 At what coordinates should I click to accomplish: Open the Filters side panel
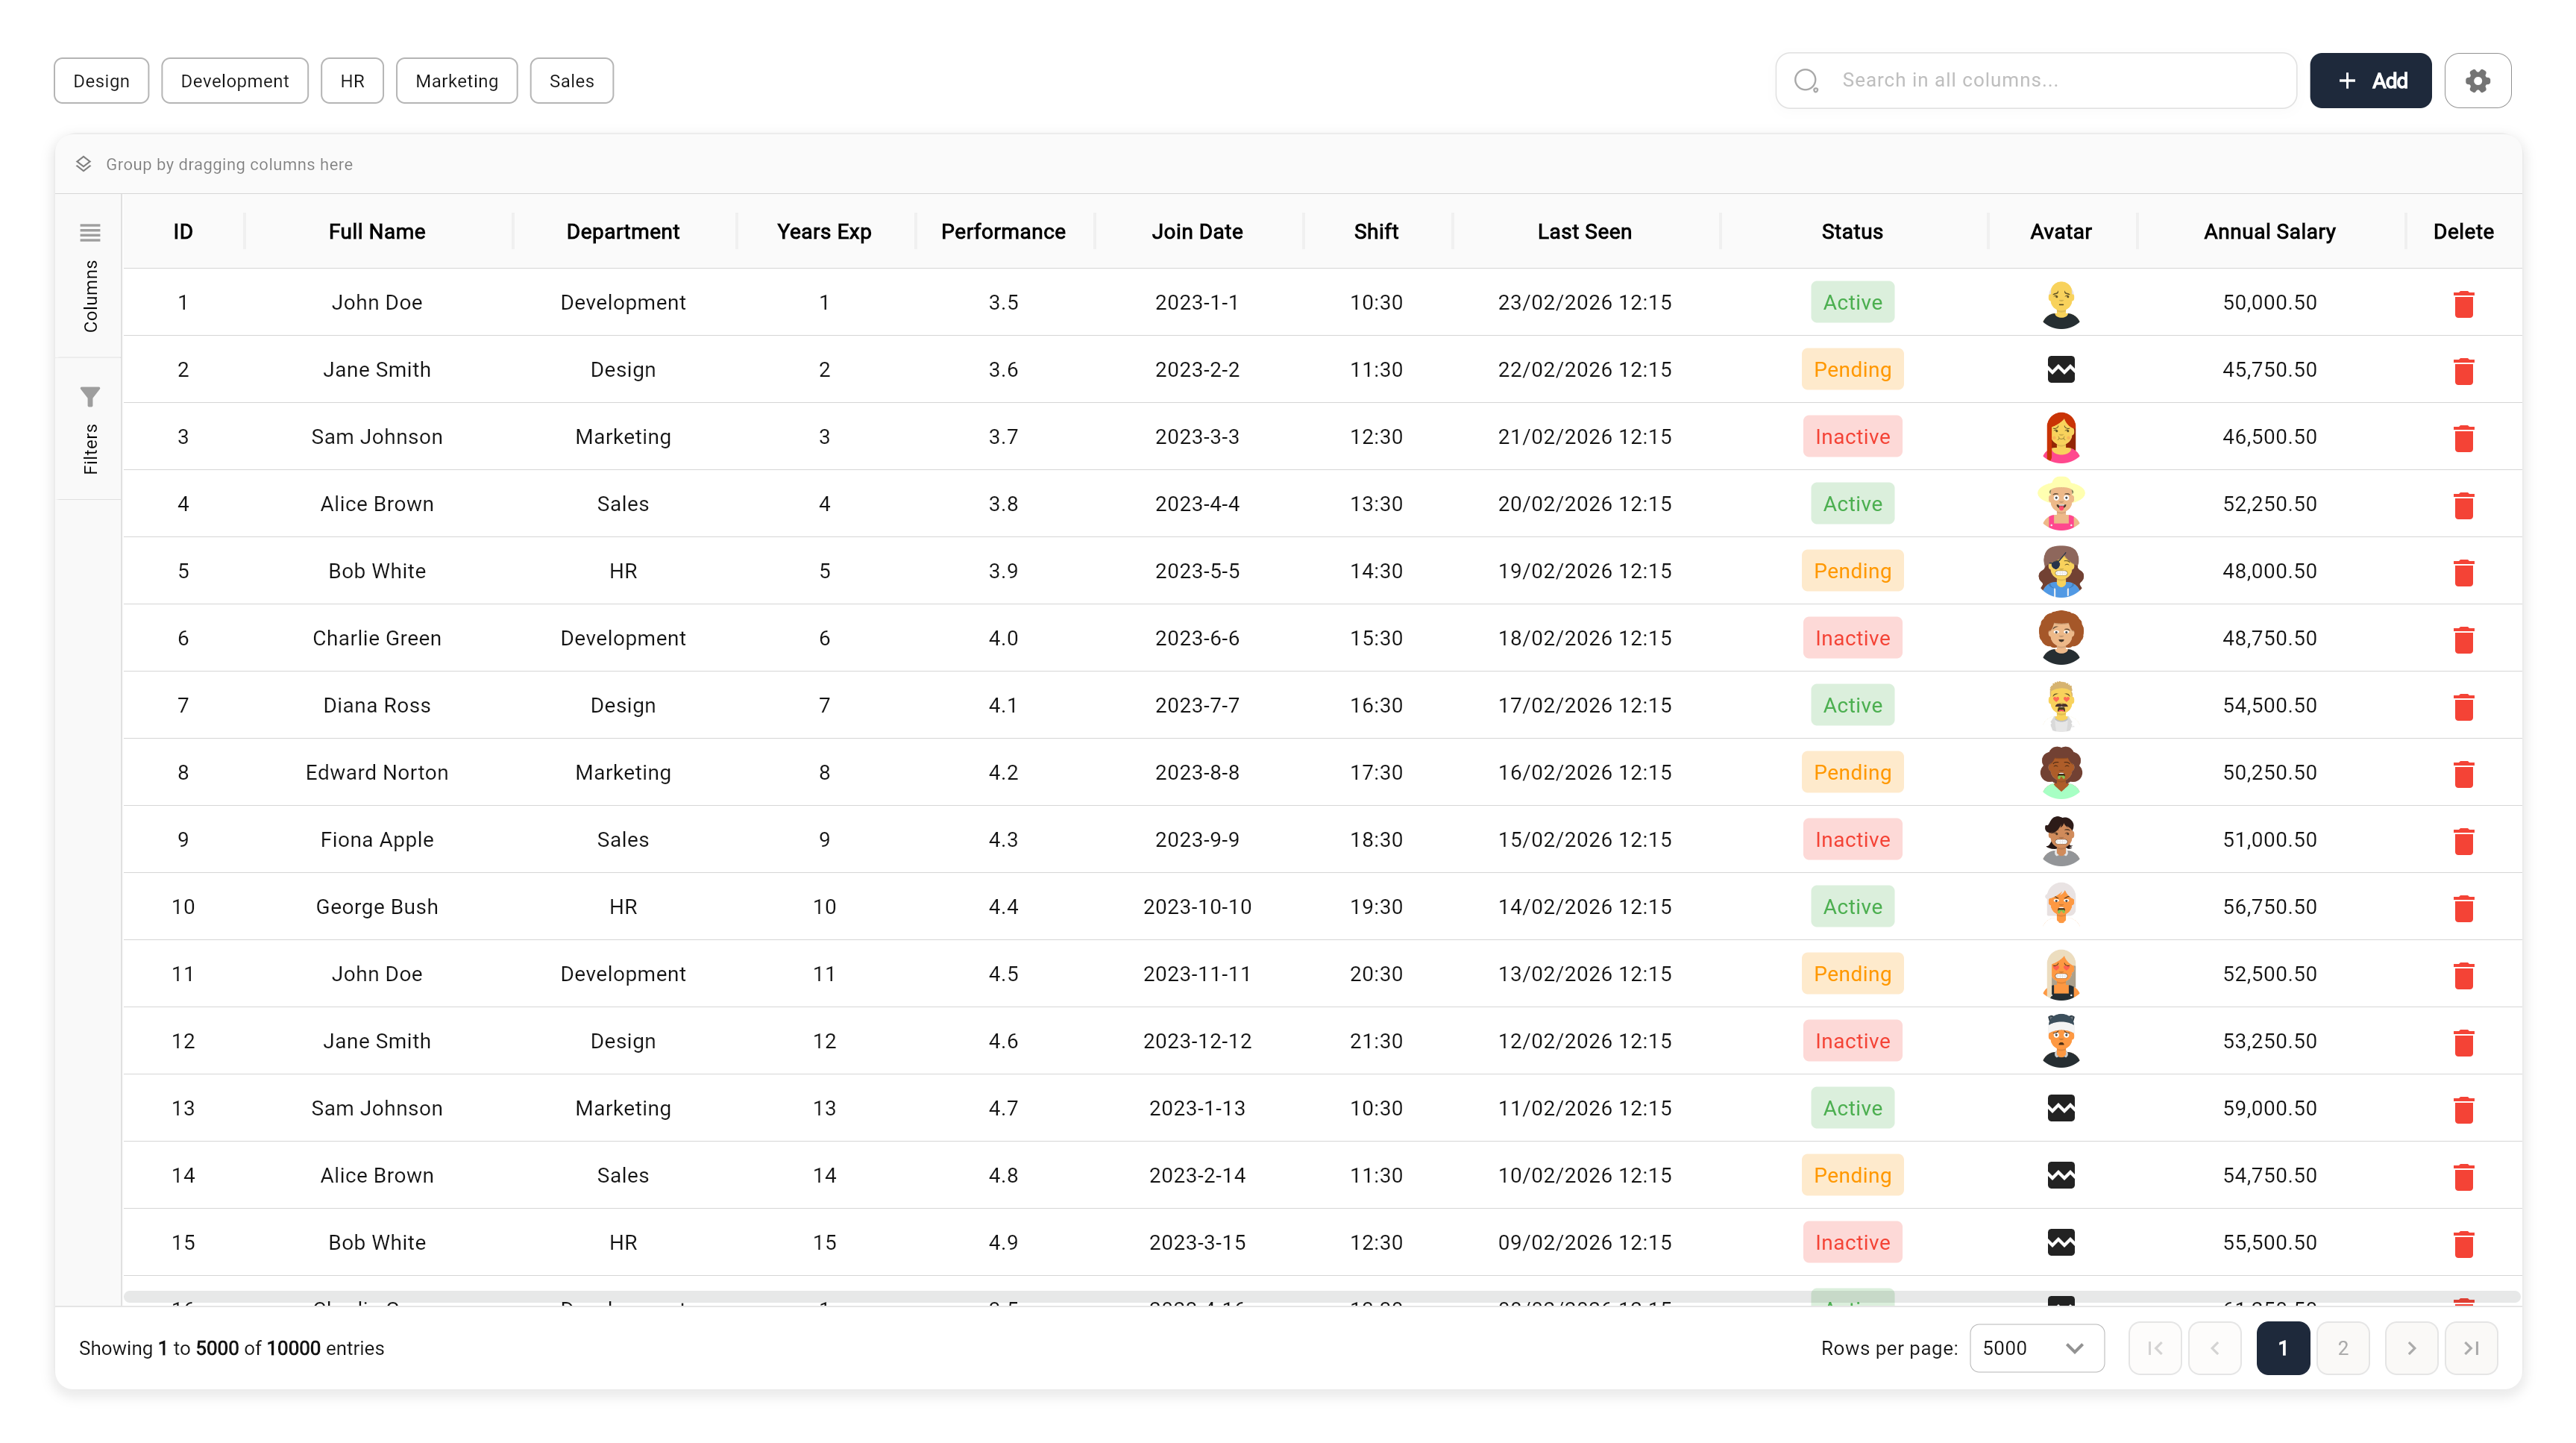click(x=90, y=429)
